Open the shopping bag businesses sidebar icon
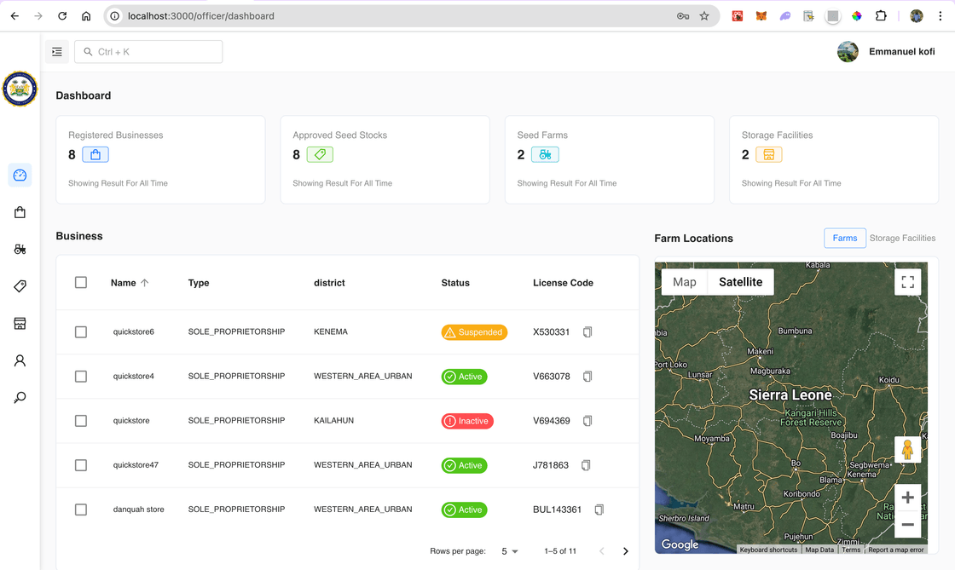 click(20, 212)
